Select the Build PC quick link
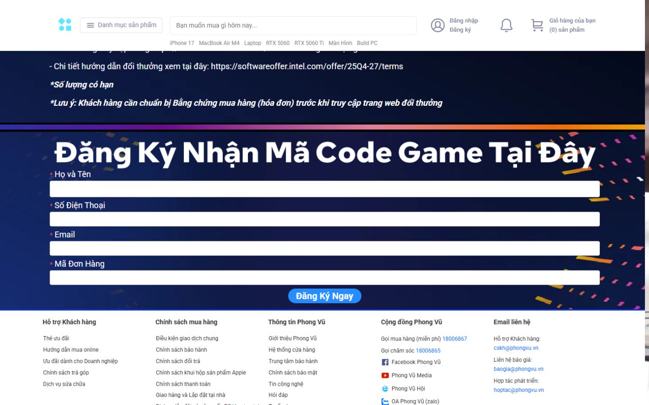Viewport: 649px width, 405px height. [367, 43]
